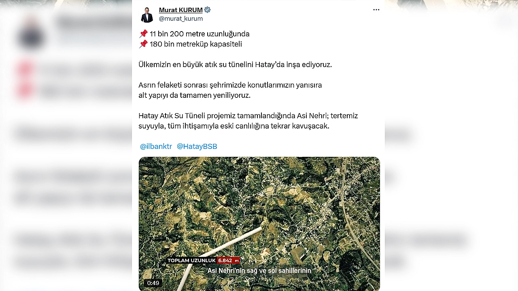Open the three-dot more options menu
The width and height of the screenshot is (518, 291).
click(376, 10)
